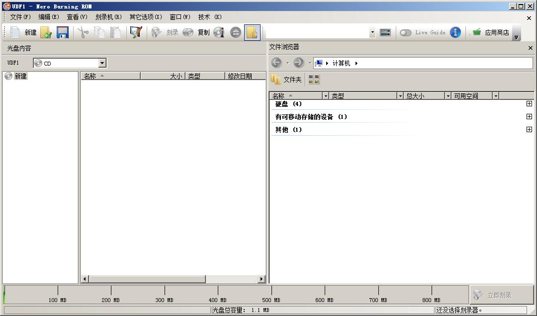This screenshot has width=537, height=316.
Task: Open the disc info icon
Action: click(219, 32)
